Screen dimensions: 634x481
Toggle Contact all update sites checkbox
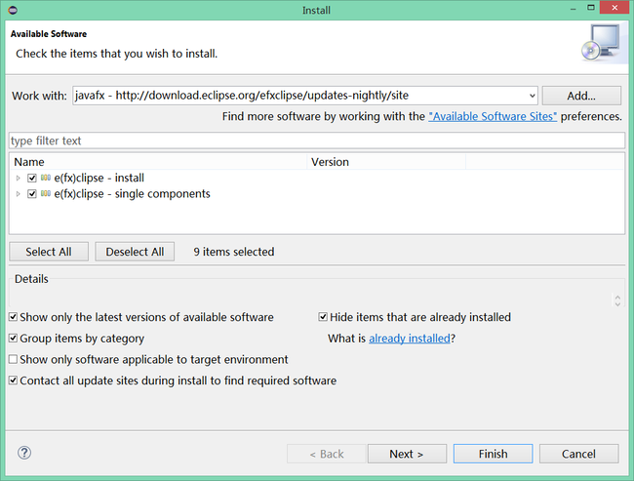pyautogui.click(x=14, y=381)
